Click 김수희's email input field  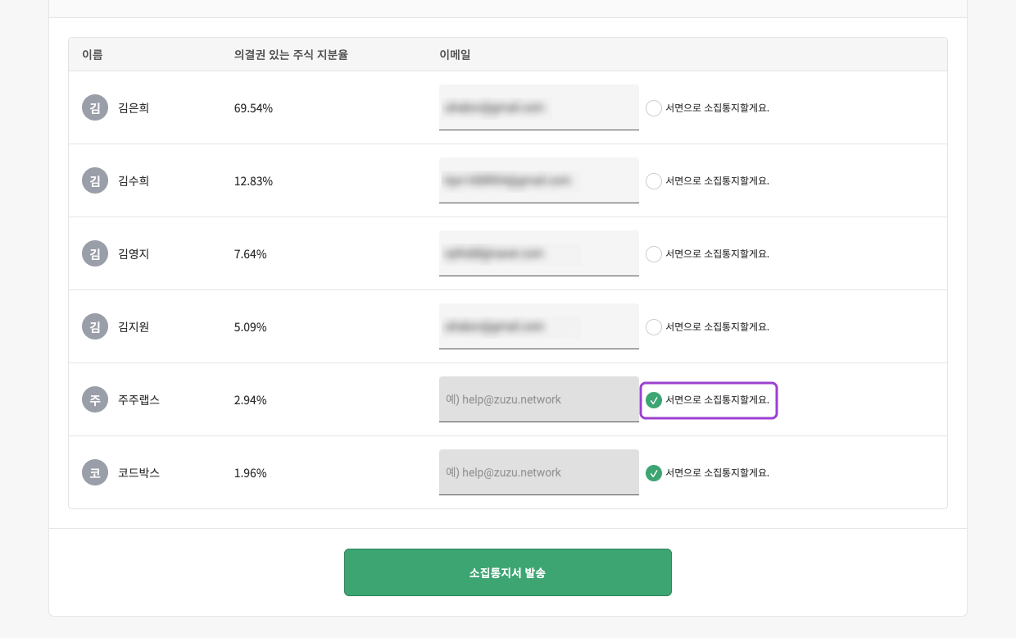pyautogui.click(x=538, y=180)
